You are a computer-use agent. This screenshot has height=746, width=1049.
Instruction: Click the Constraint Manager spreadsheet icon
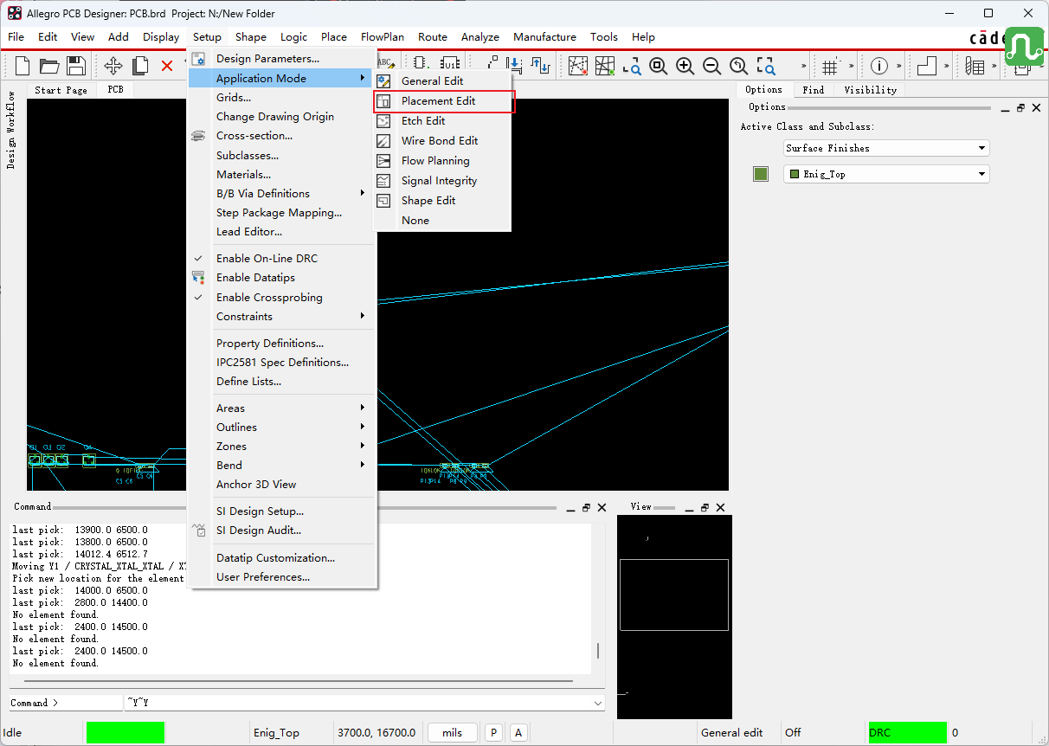975,66
